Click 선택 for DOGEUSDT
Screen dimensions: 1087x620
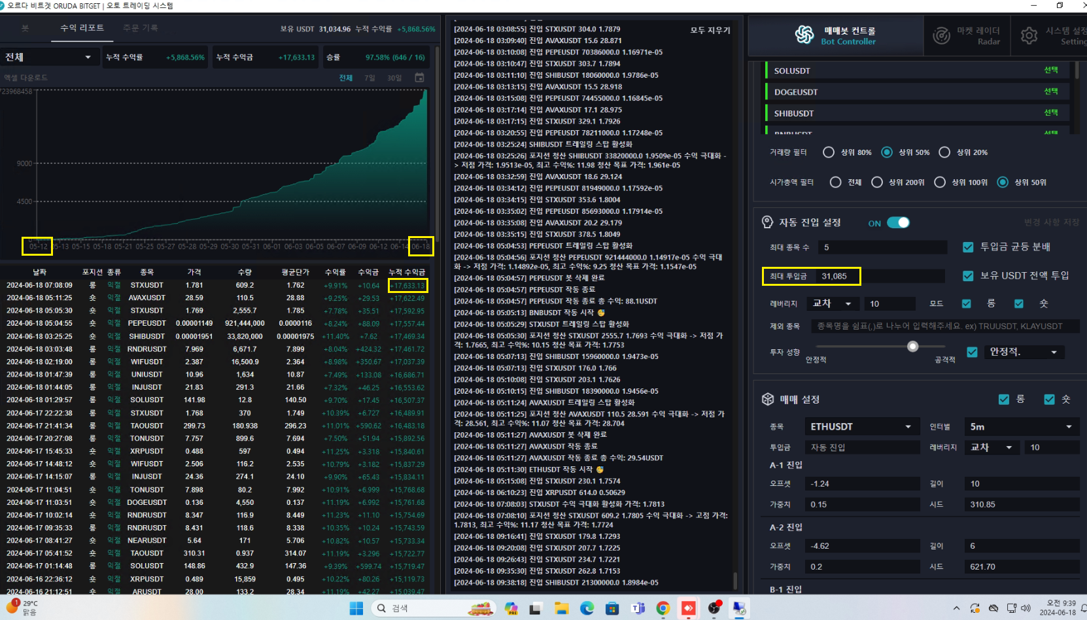click(x=1051, y=92)
